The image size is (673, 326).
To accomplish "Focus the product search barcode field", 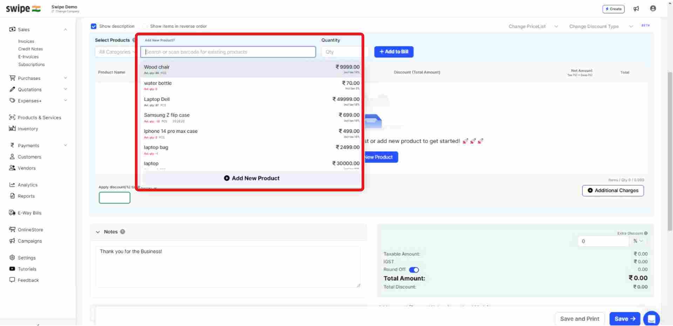I will 228,52.
